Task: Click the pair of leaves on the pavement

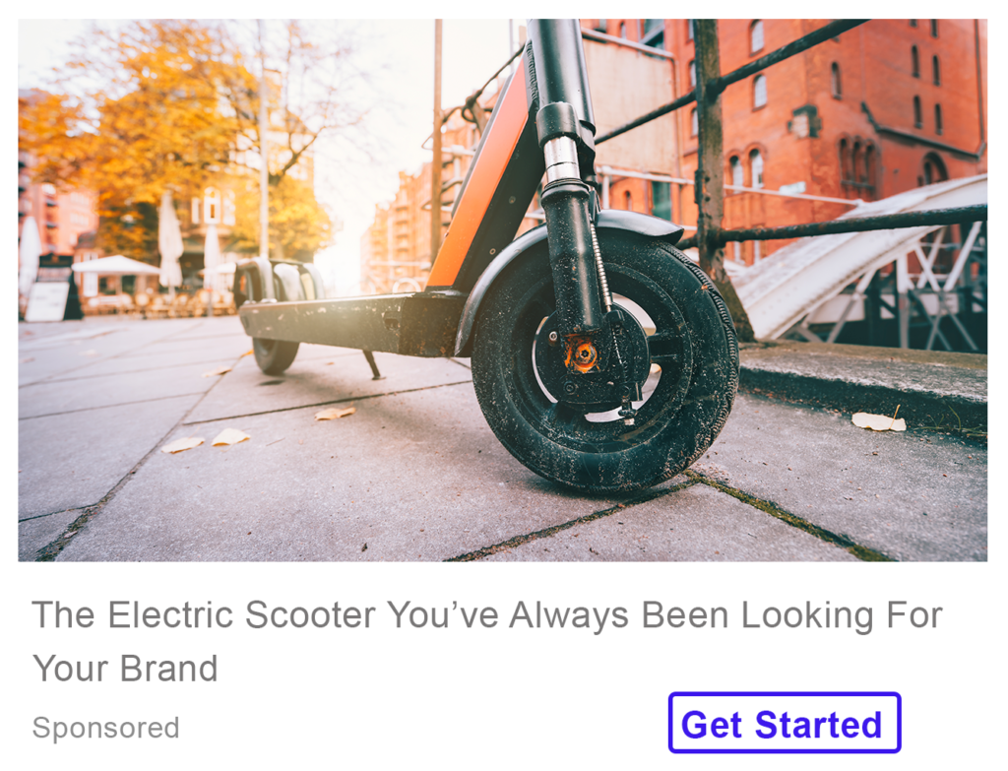Action: (x=206, y=441)
